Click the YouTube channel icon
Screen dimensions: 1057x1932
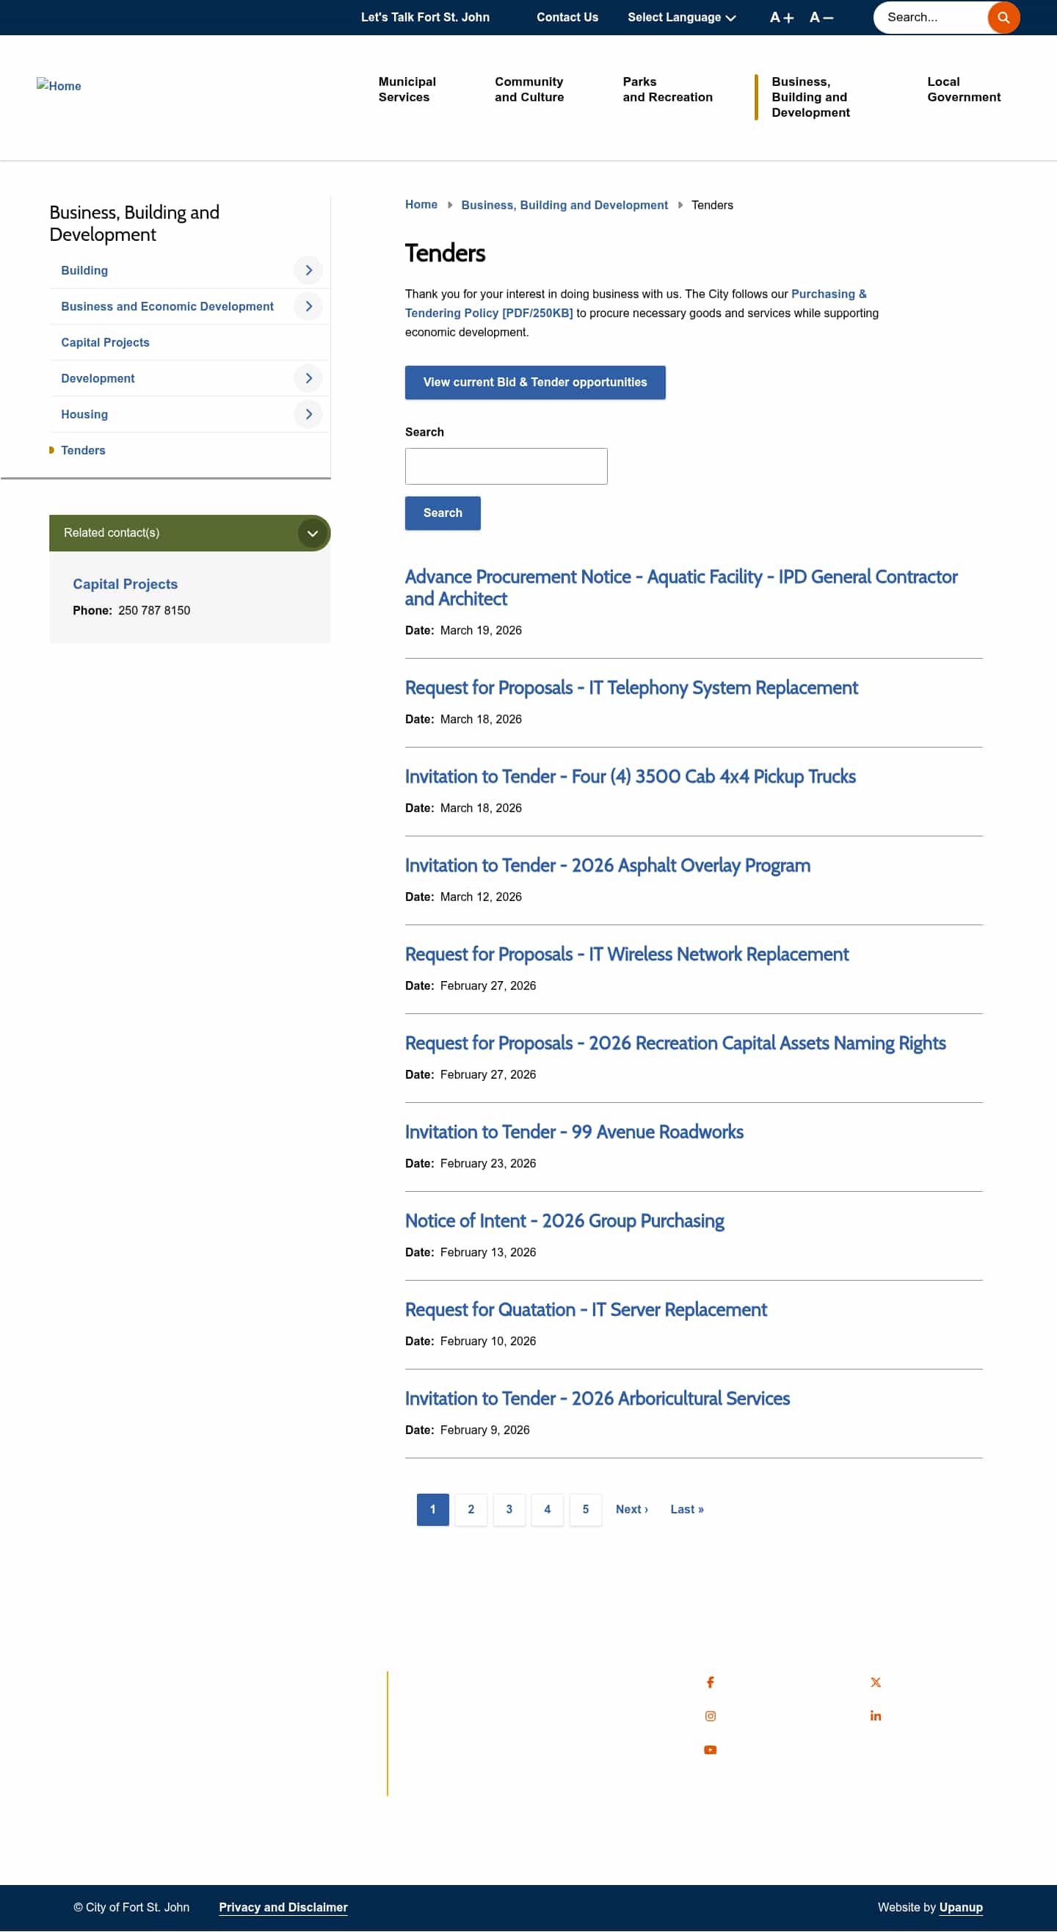[710, 1749]
